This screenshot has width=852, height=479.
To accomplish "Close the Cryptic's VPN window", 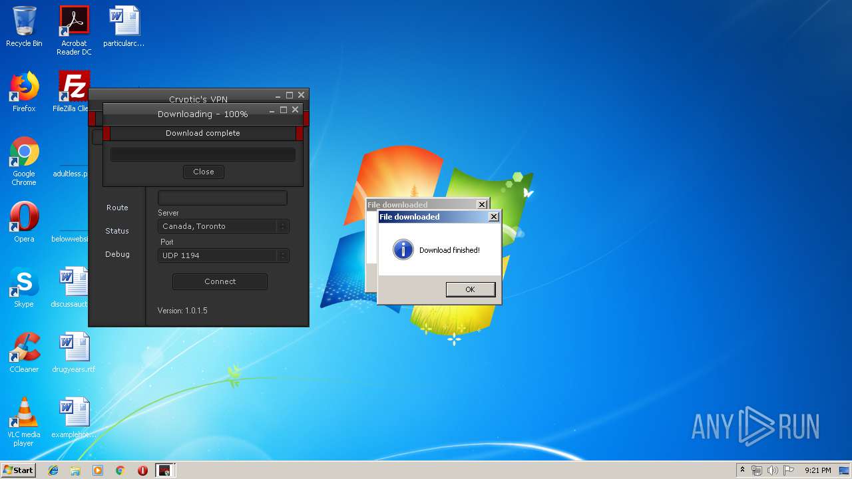I will (x=301, y=95).
